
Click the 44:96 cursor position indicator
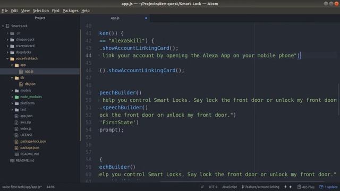point(50,187)
